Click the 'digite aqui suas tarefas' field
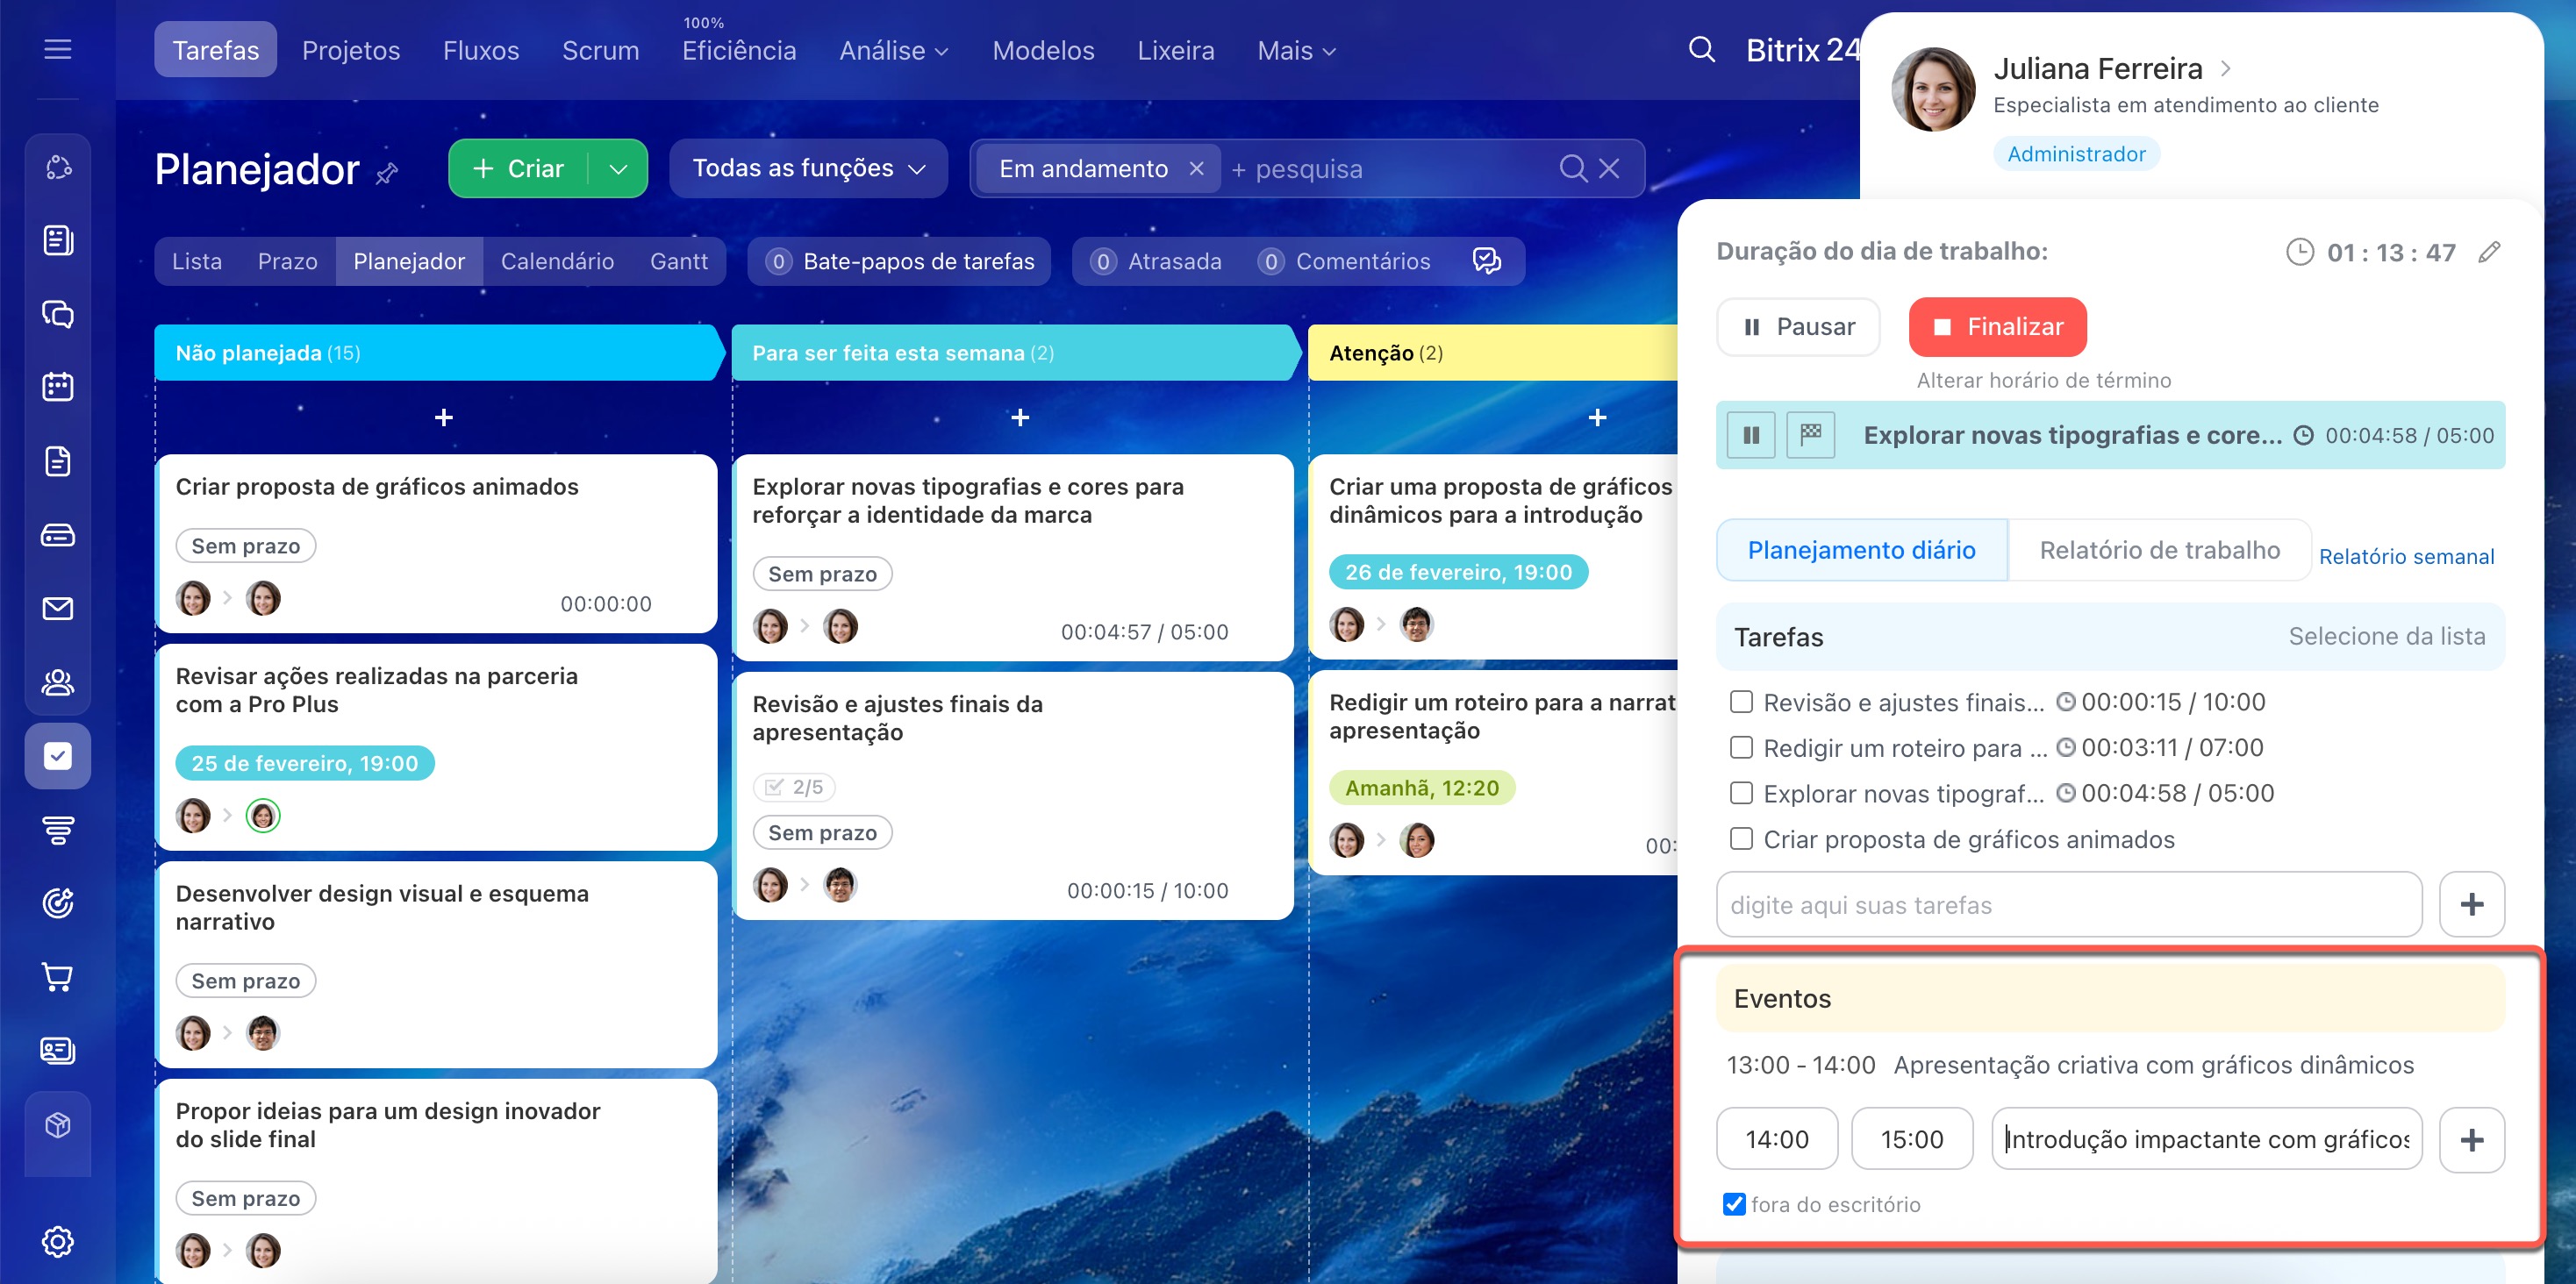Viewport: 2576px width, 1284px height. click(2068, 905)
